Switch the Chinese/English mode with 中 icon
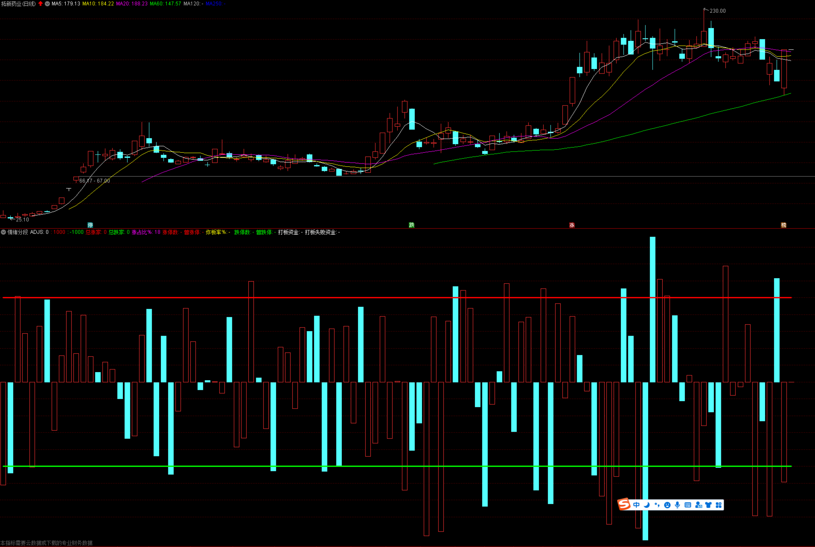This screenshot has width=815, height=547. pos(637,505)
